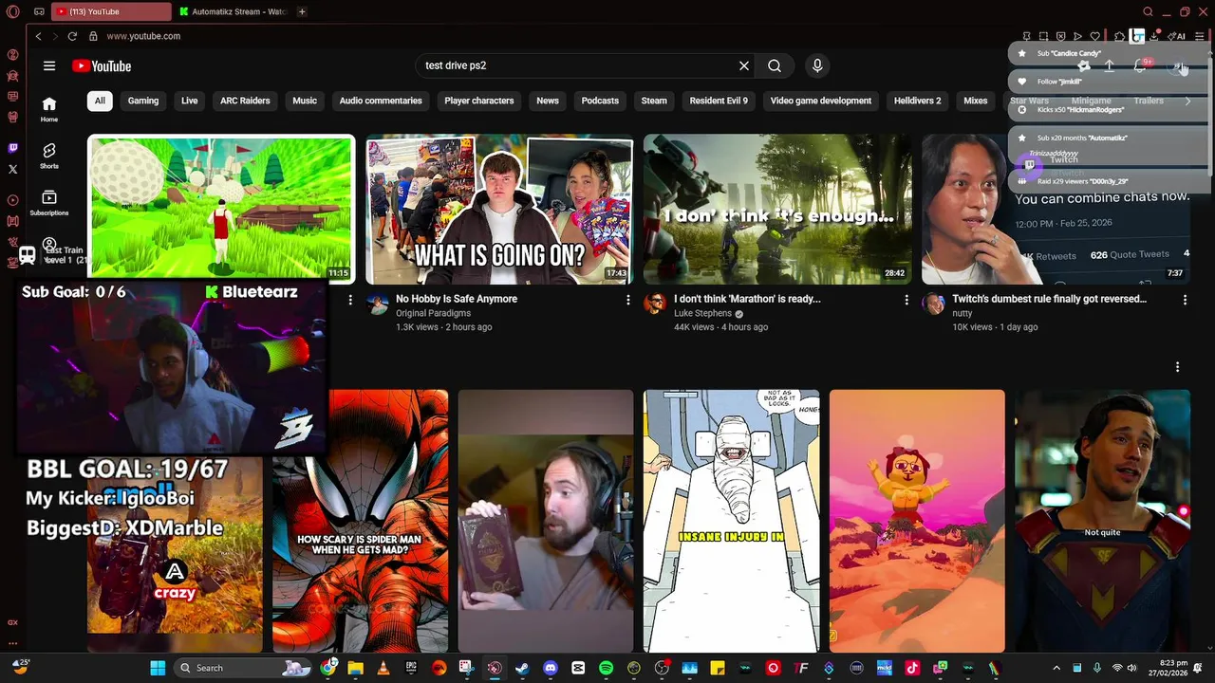The width and height of the screenshot is (1215, 683).
Task: Open I don't think 'Marathon' is ready title
Action: [747, 299]
